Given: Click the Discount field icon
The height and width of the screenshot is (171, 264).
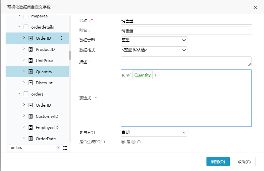Looking at the screenshot, I should coord(31,83).
